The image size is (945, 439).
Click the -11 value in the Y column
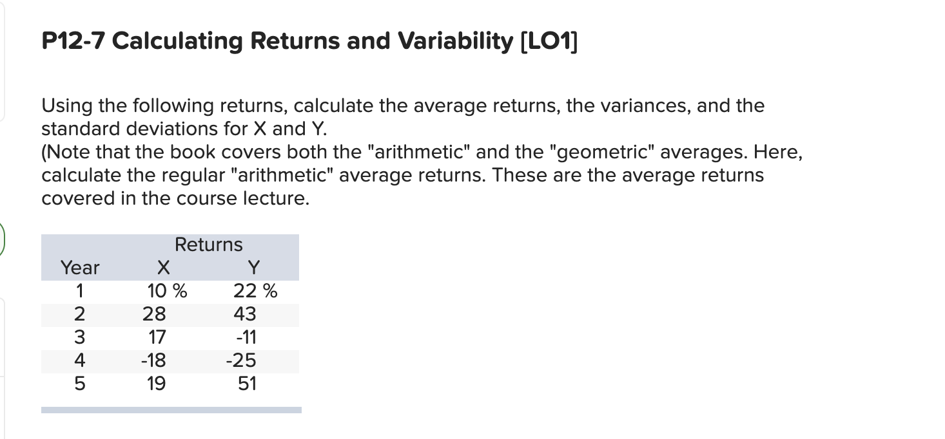click(x=246, y=337)
